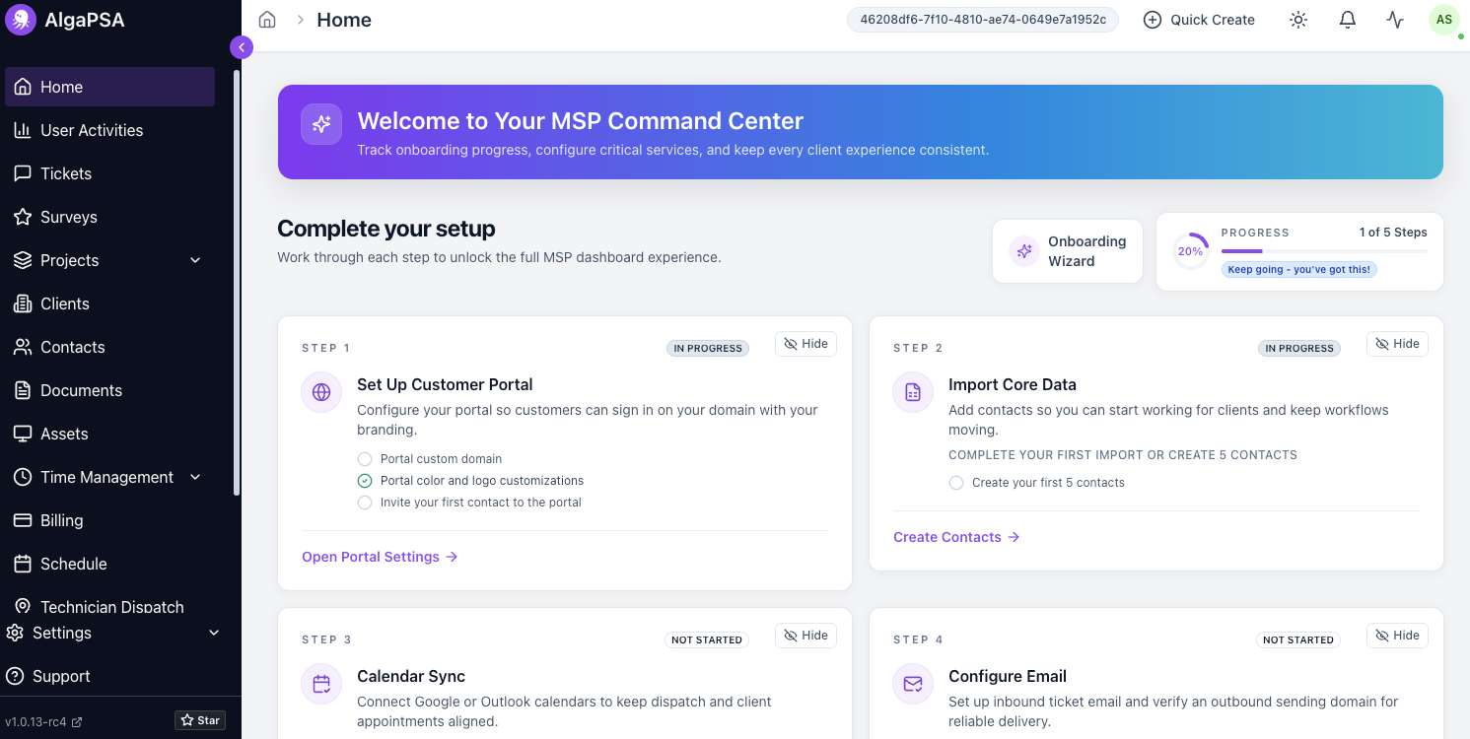Viewport: 1470px width, 739px height.
Task: Hide the Calendar Sync step card
Action: coord(805,635)
